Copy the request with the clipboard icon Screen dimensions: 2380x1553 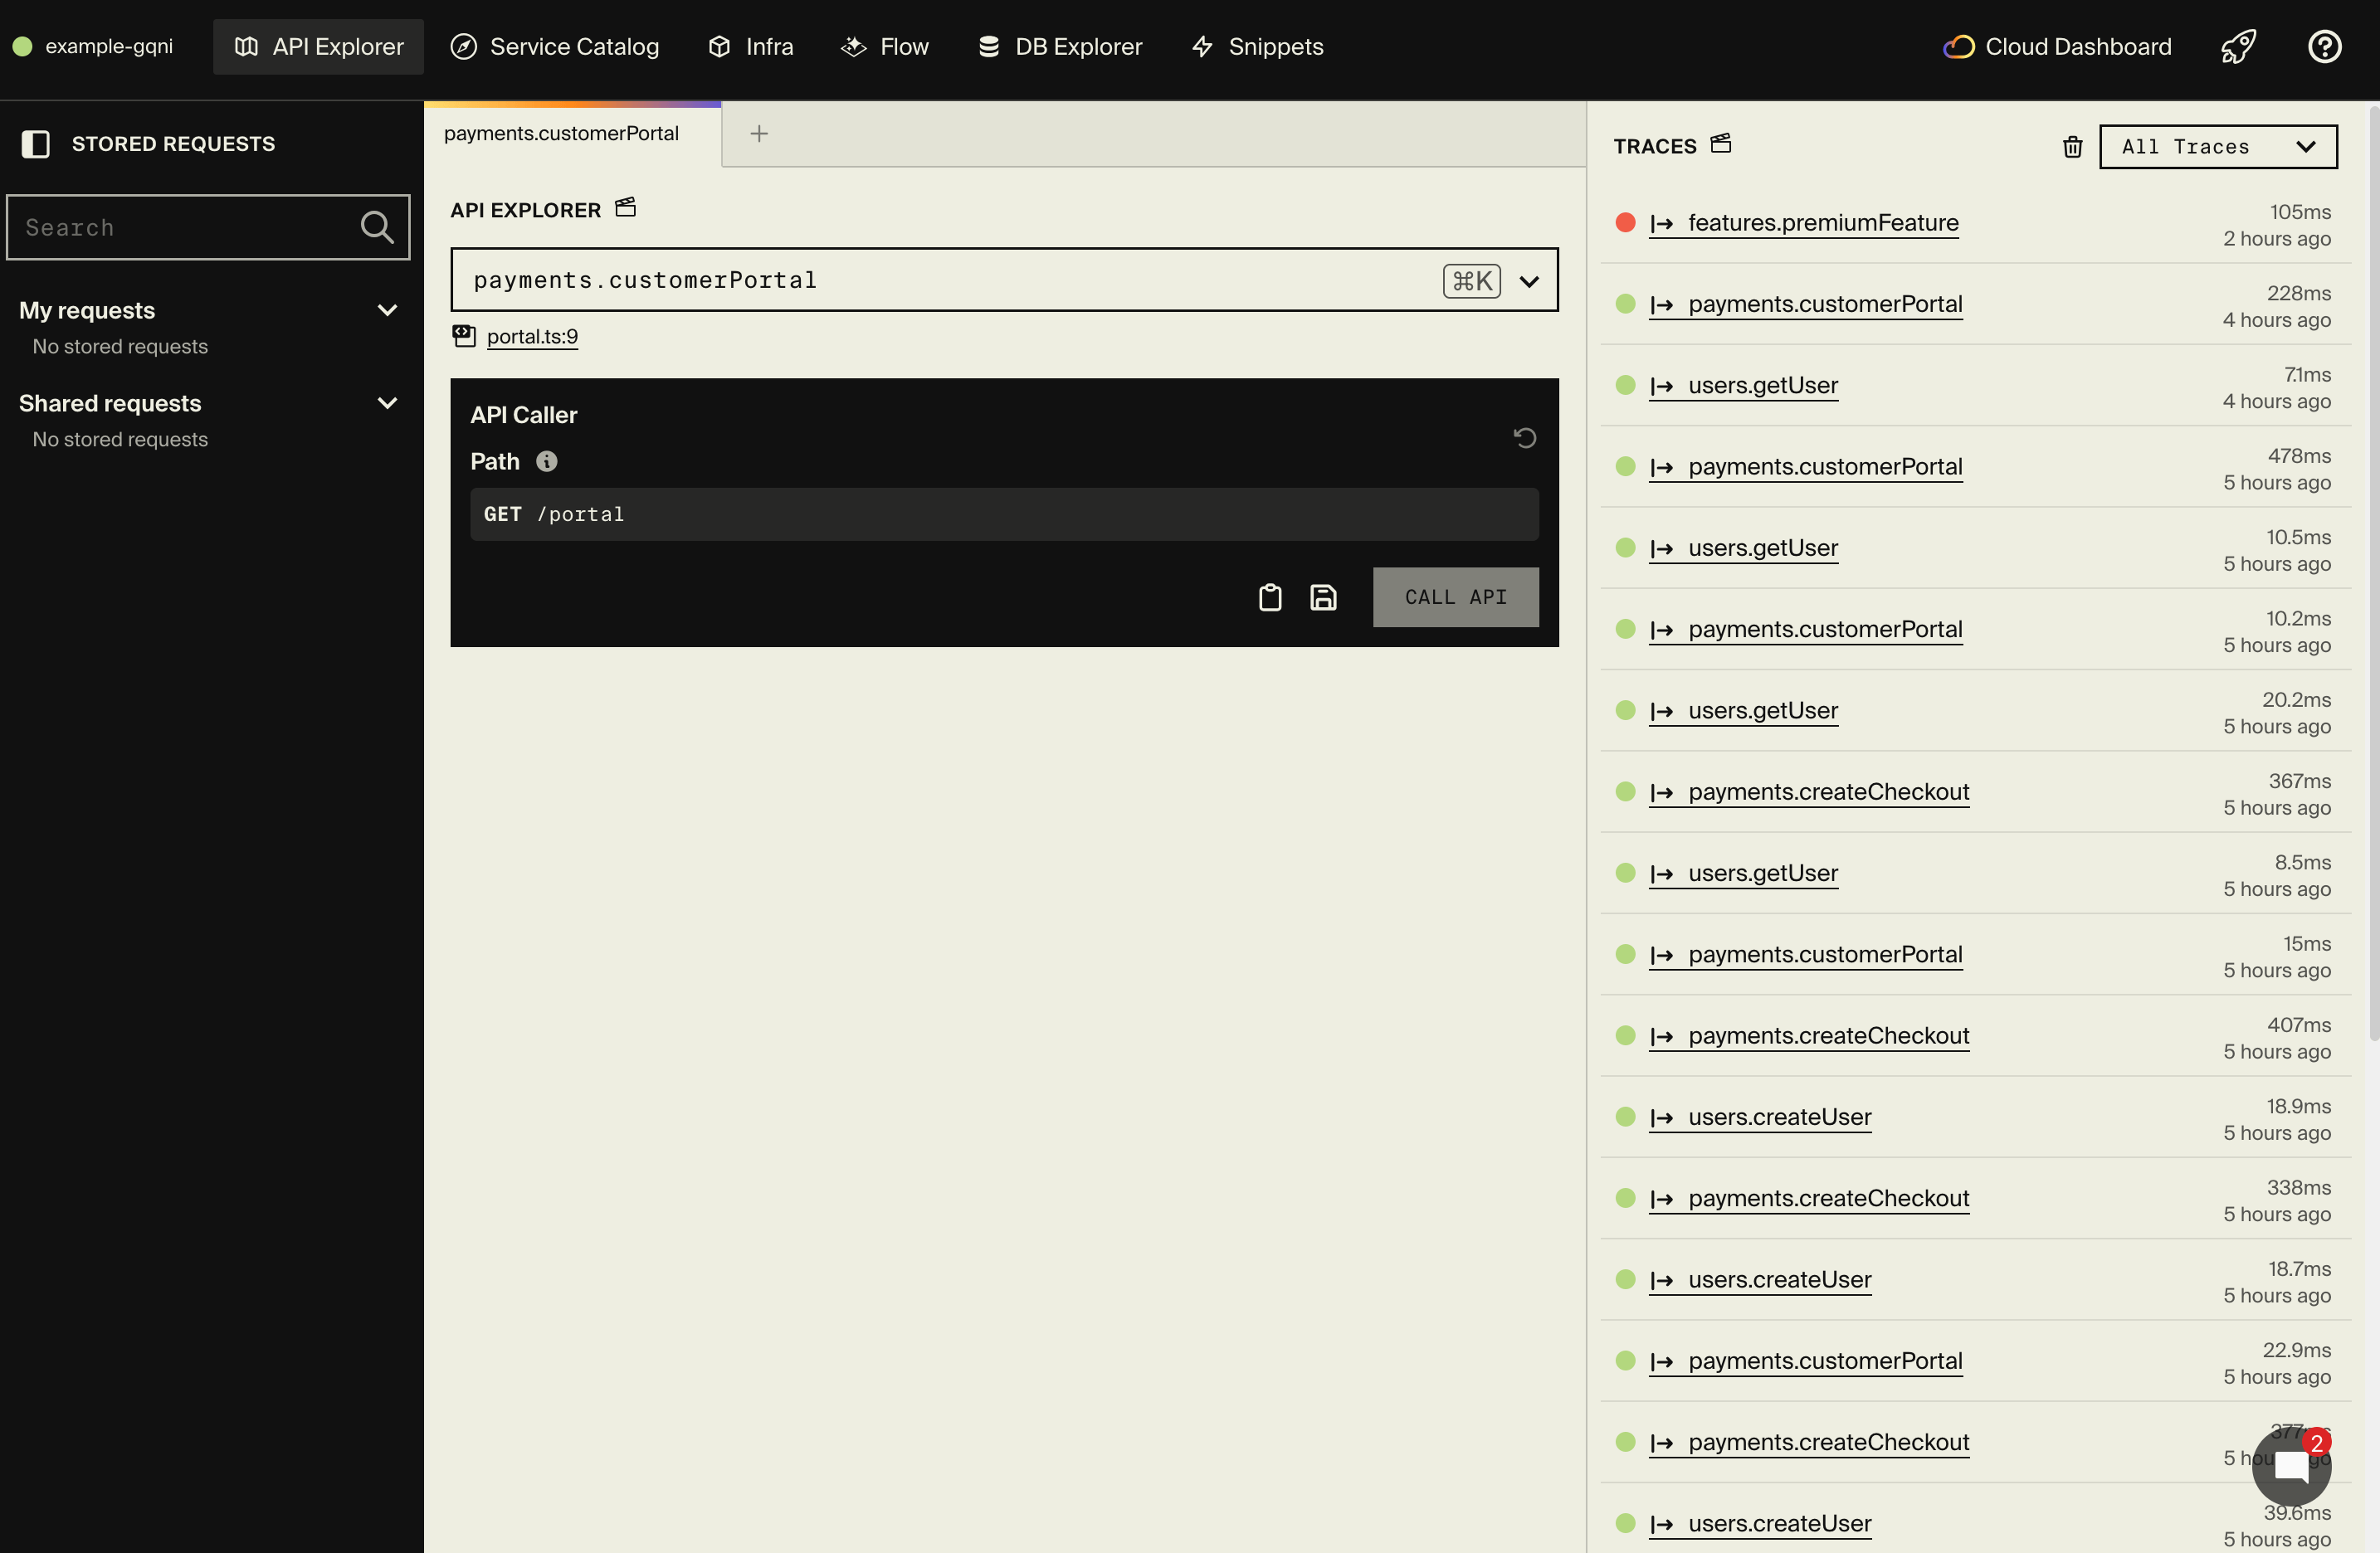click(x=1269, y=597)
